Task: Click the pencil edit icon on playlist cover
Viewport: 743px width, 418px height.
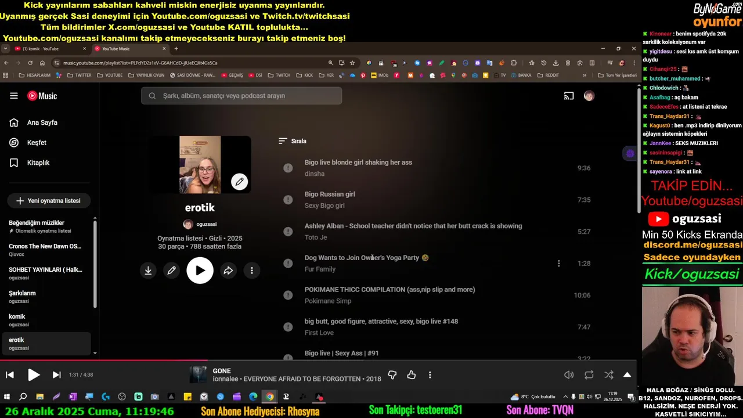Action: point(239,182)
